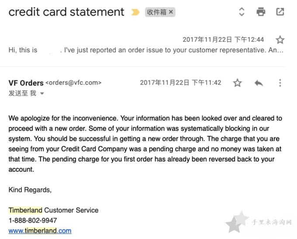This screenshot has height=239, width=297.
Task: Click the orders@vfc.com email address
Action: coord(73,83)
